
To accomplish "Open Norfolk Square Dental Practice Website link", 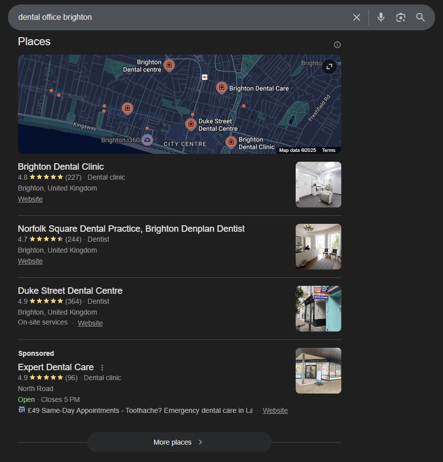I will click(x=30, y=261).
